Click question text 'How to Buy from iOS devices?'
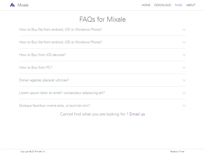Viewport: 205px width, 154px height. click(x=43, y=55)
